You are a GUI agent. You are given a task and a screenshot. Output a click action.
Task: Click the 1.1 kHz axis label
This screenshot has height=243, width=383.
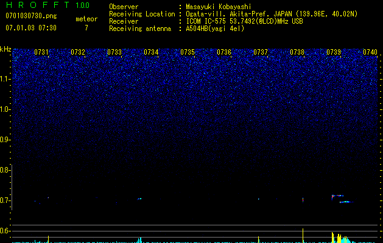[x=5, y=79]
